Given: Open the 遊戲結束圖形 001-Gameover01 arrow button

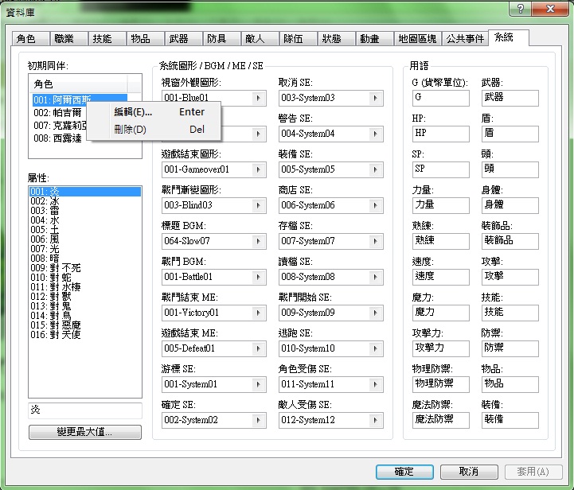Looking at the screenshot, I should [x=259, y=169].
